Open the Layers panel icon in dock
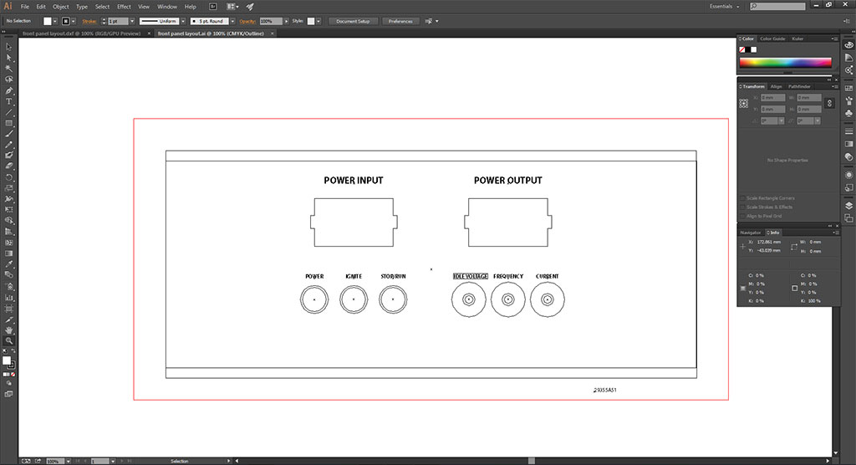The height and width of the screenshot is (465, 856). (849, 206)
